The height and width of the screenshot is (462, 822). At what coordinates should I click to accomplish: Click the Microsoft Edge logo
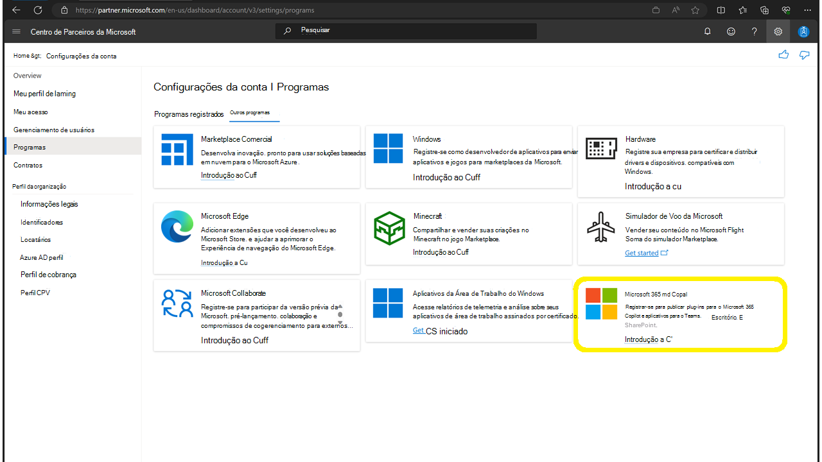pos(177,227)
